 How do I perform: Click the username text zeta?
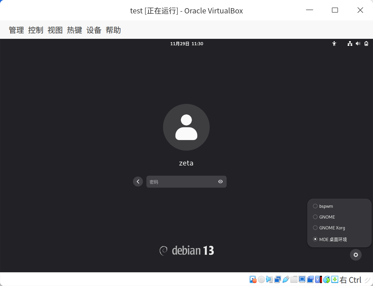click(x=186, y=163)
